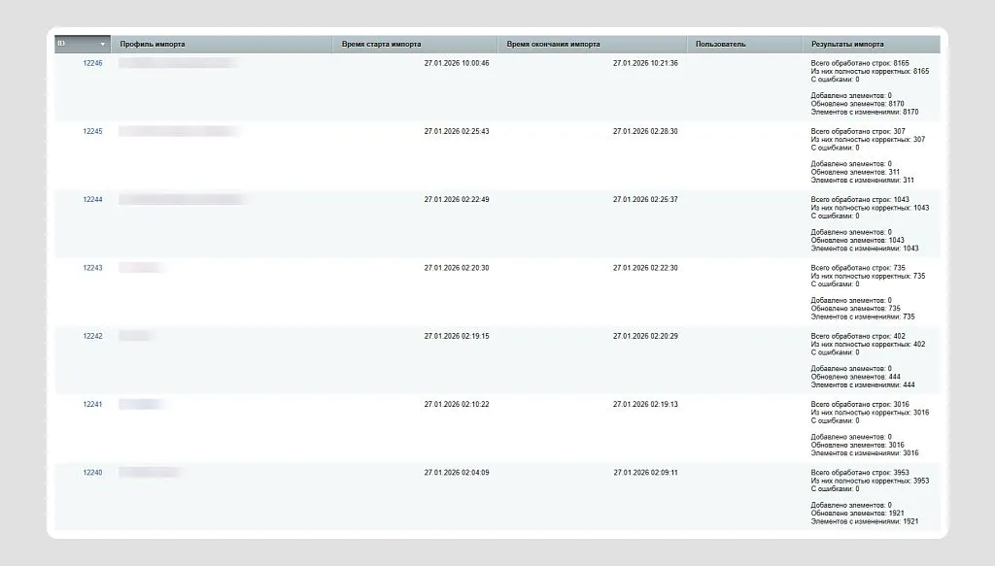The height and width of the screenshot is (566, 995).
Task: Select end time 27.01.2026 02:28:30 cell
Action: tap(644, 131)
